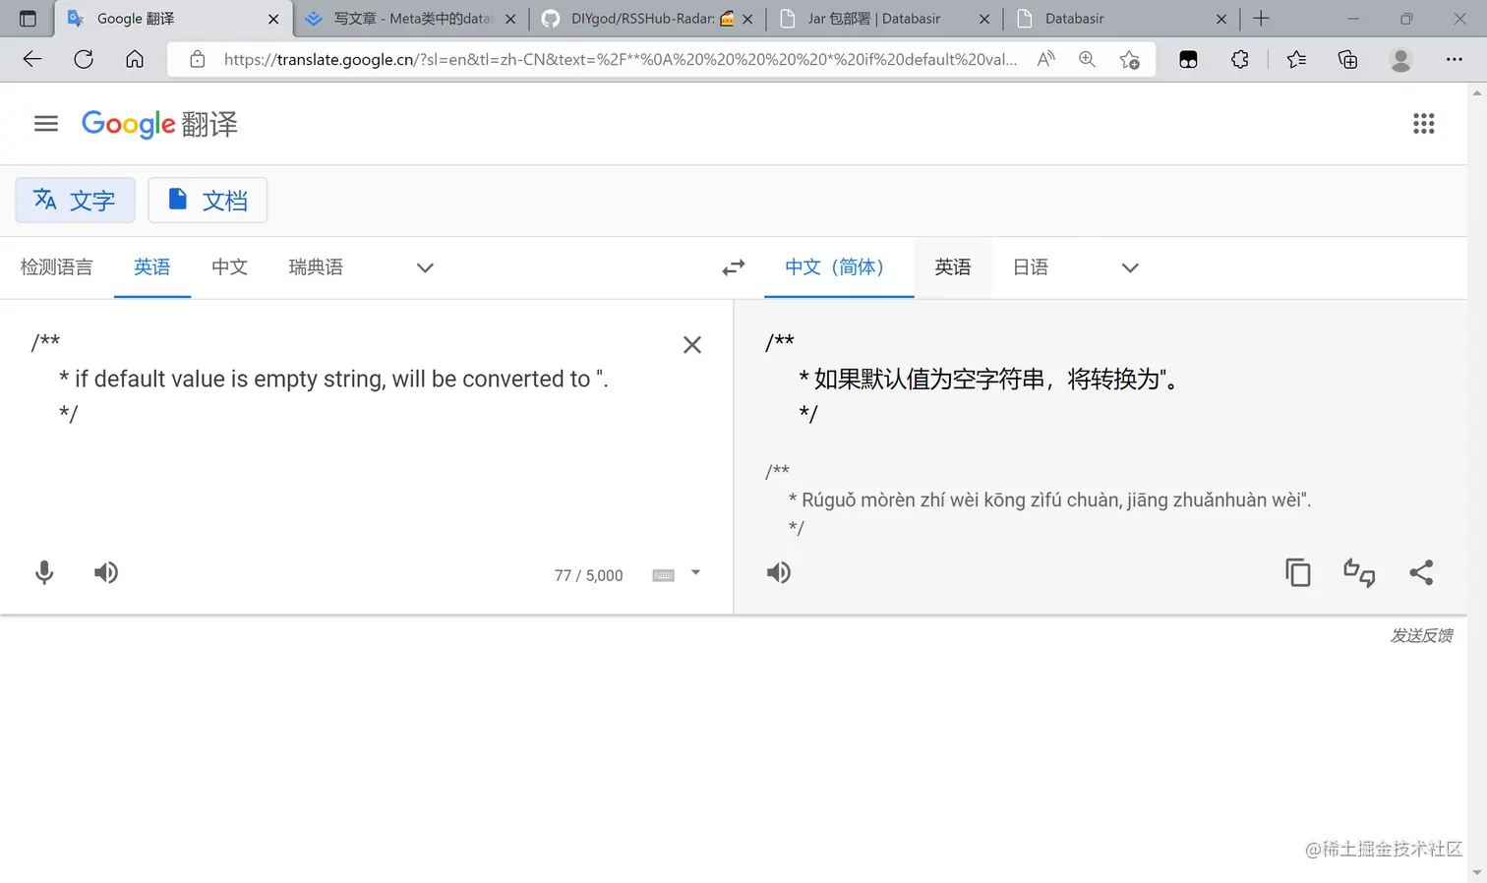Choose 中文（简体）as target language
This screenshot has height=883, width=1487.
point(839,267)
